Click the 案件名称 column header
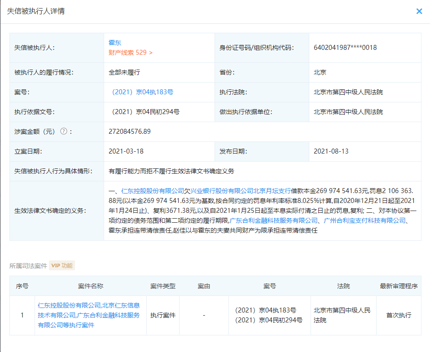The width and height of the screenshot is (430, 352). click(x=90, y=286)
